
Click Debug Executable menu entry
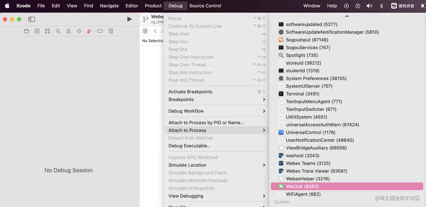click(x=190, y=146)
